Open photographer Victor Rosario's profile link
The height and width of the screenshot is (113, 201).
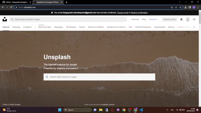click(15, 105)
